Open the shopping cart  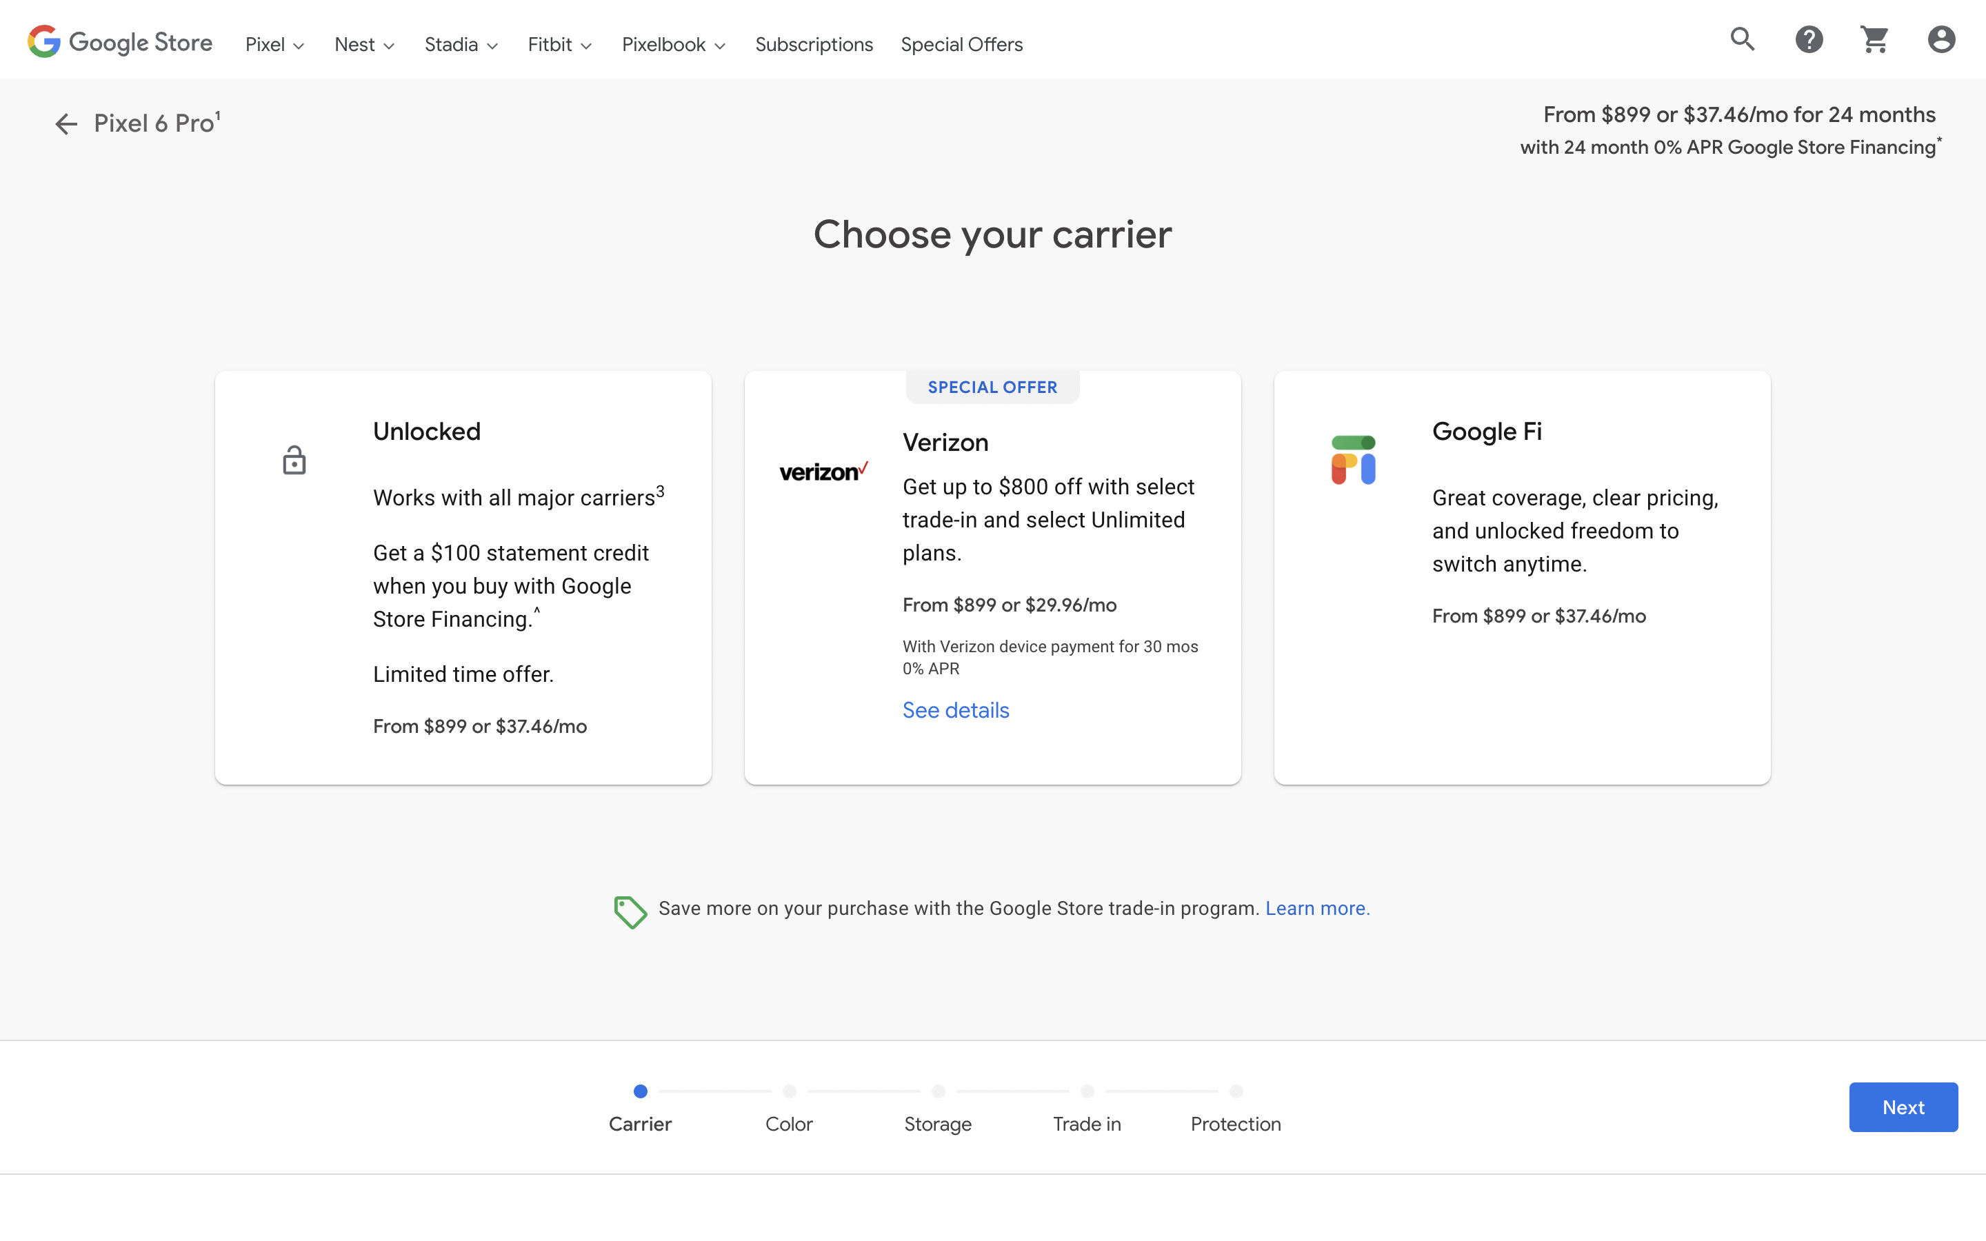(x=1874, y=39)
